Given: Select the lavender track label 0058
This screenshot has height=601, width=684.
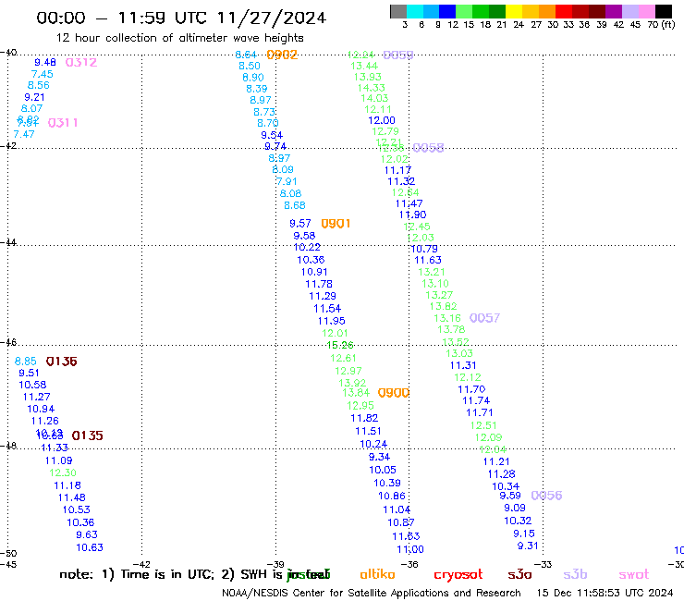Looking at the screenshot, I should 428,148.
